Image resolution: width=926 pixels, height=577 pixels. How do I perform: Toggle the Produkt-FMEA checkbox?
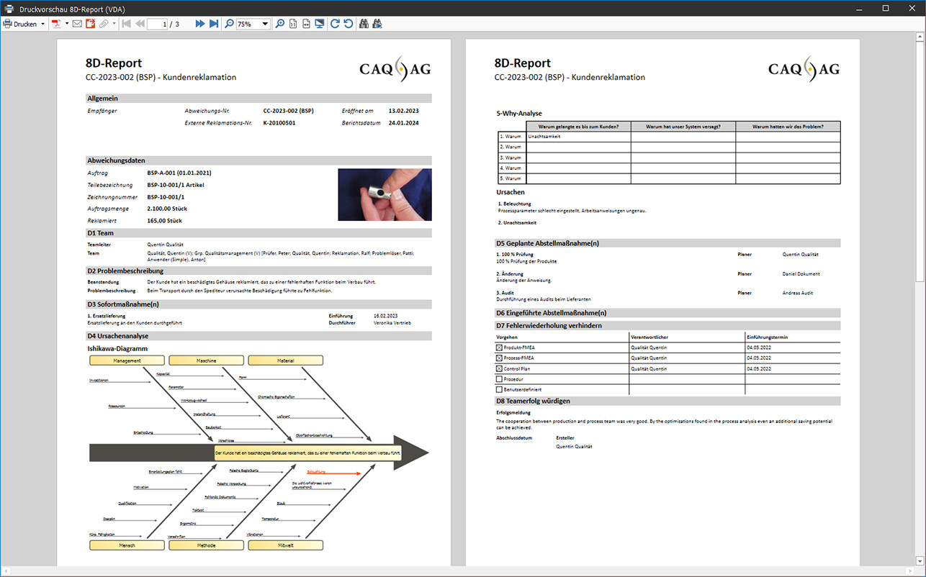[499, 347]
